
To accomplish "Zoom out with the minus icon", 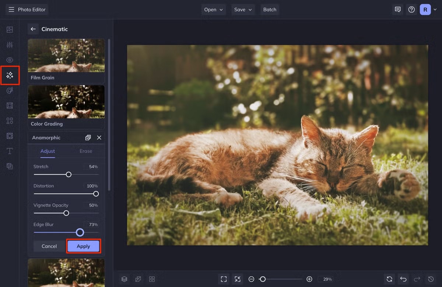I will click(x=251, y=279).
